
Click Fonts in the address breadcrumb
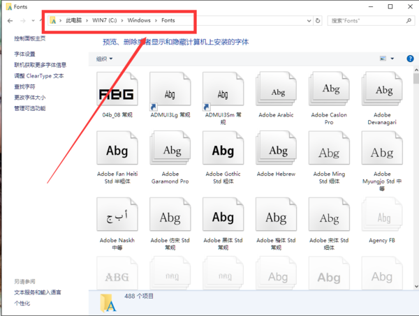pos(168,20)
